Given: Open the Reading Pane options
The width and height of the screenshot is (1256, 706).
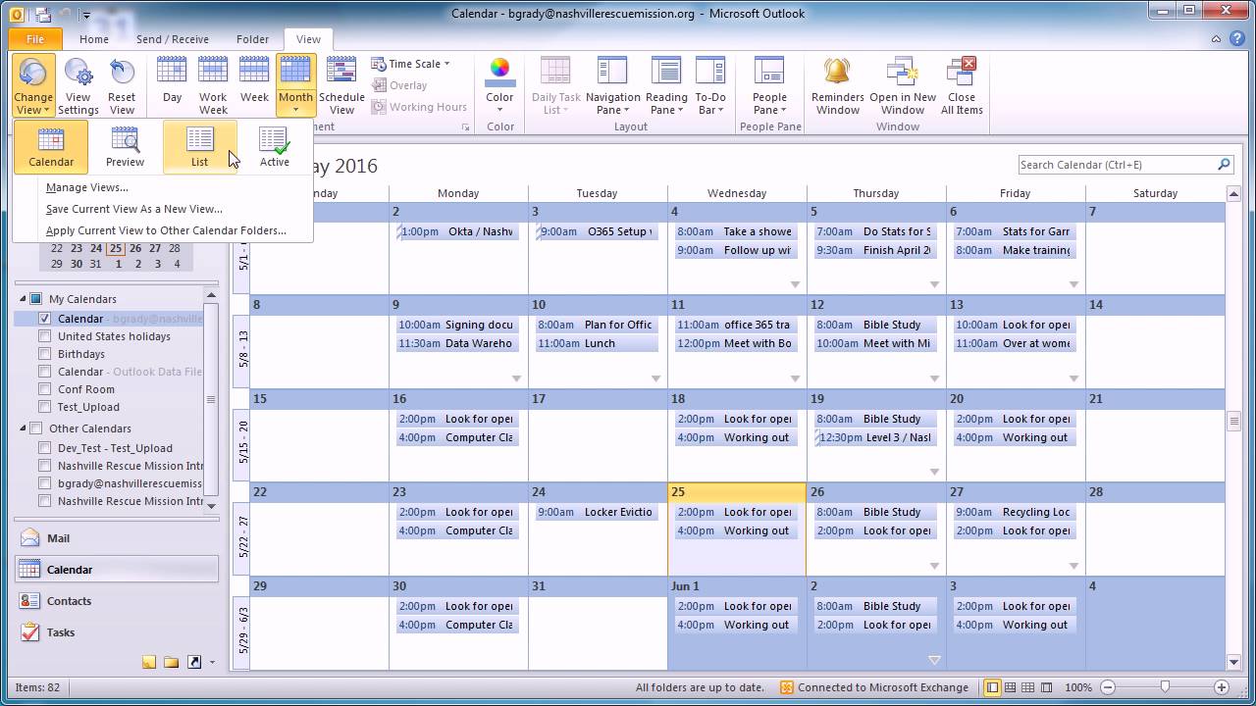Looking at the screenshot, I should 666,86.
